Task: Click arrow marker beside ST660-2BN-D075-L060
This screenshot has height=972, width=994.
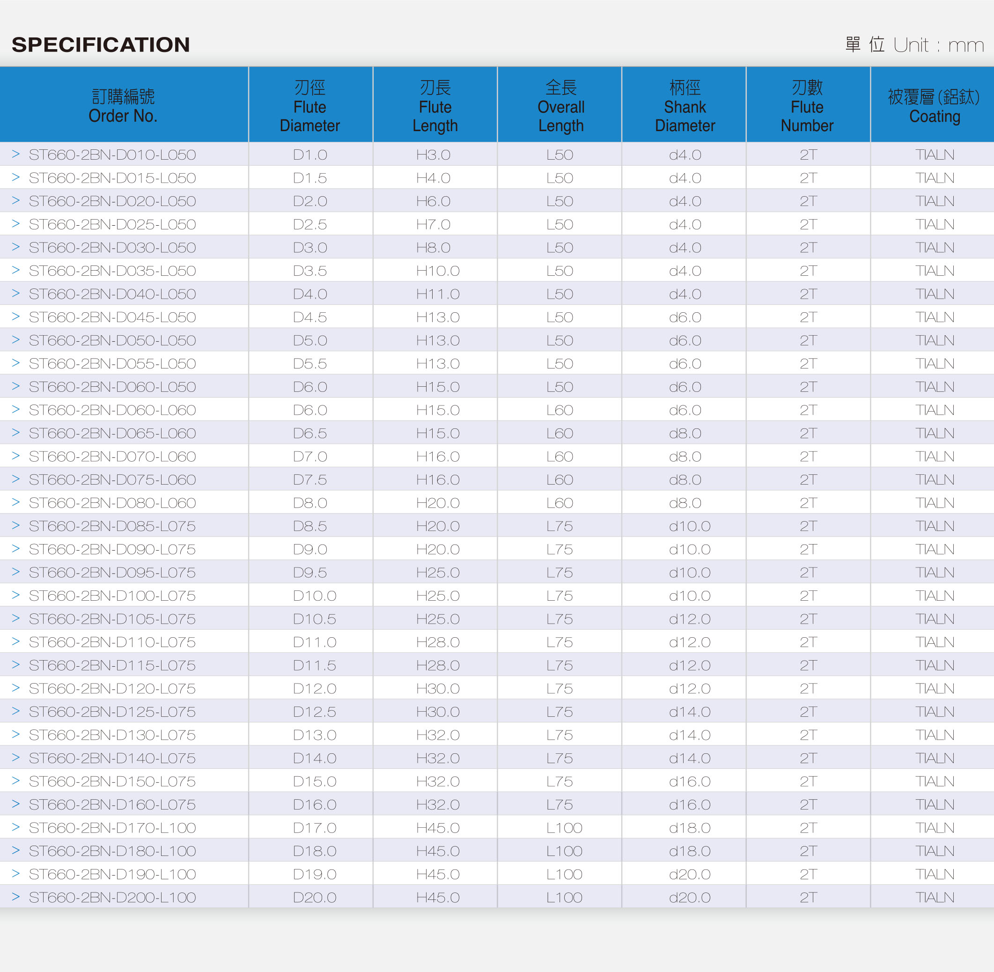Action: (x=16, y=479)
